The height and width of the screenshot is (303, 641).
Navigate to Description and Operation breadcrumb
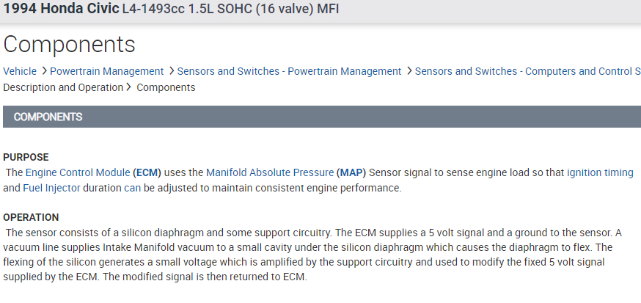pyautogui.click(x=63, y=87)
